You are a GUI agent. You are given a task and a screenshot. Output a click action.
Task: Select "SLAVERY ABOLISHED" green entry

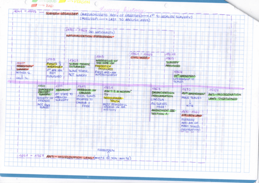click(173, 64)
